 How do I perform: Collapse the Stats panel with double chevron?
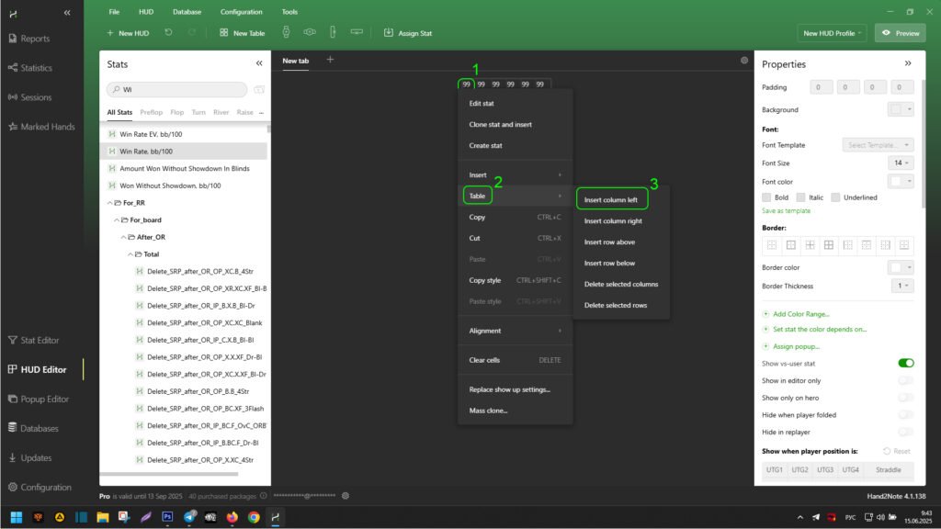pos(259,64)
